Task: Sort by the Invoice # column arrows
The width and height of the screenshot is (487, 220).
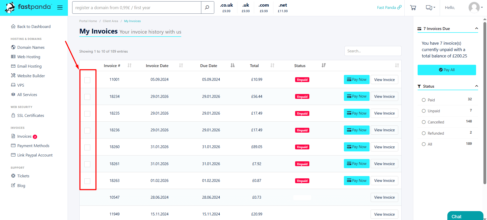Action: click(129, 66)
